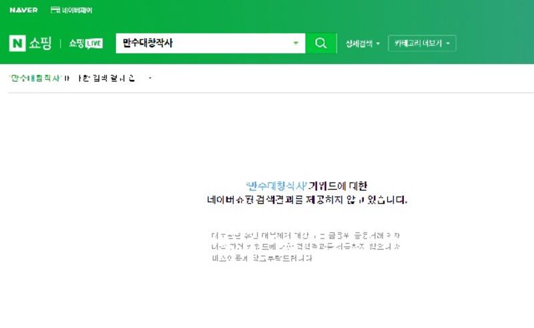Click the LIVE badge icon
Viewport: 534px width, 328px height.
(94, 43)
